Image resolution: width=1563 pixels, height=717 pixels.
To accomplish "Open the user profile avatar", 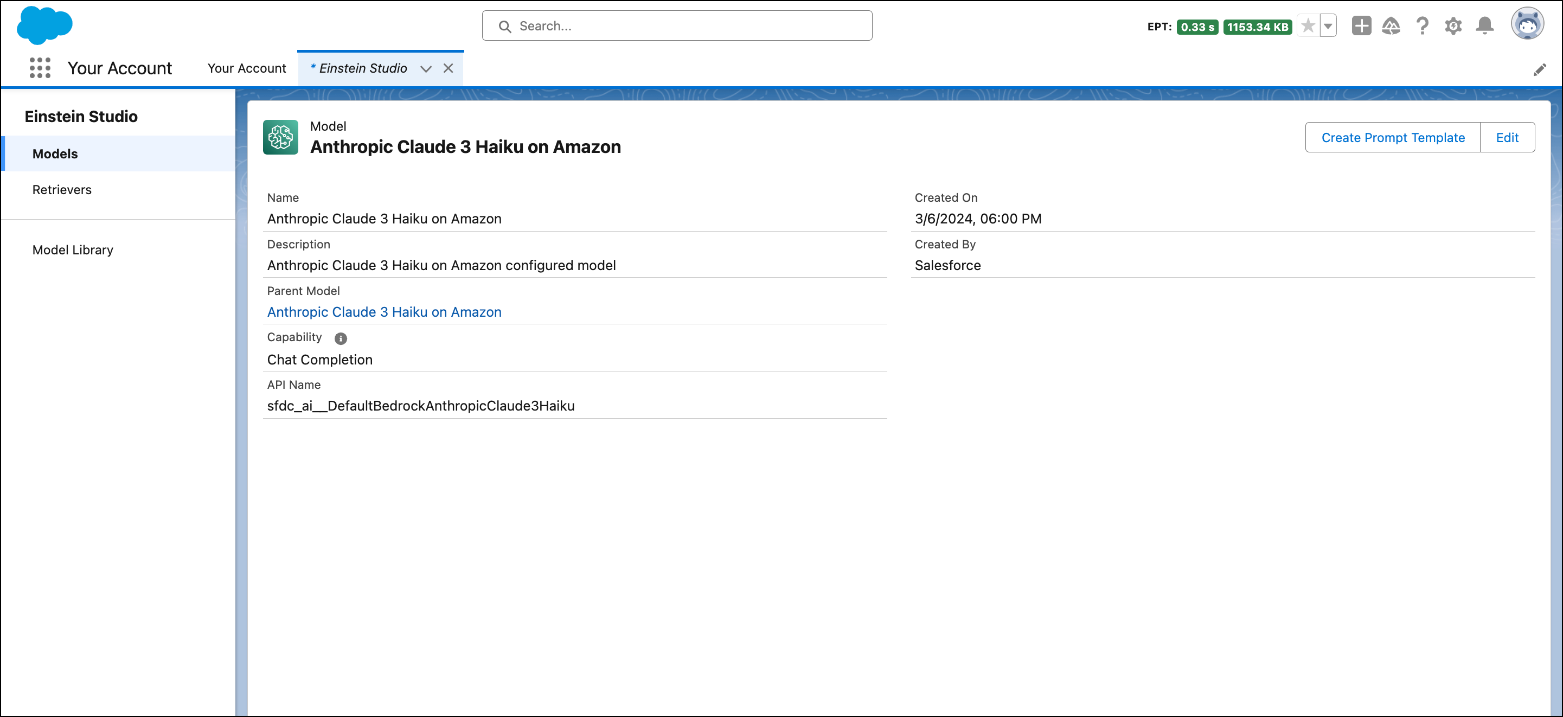I will pyautogui.click(x=1527, y=24).
